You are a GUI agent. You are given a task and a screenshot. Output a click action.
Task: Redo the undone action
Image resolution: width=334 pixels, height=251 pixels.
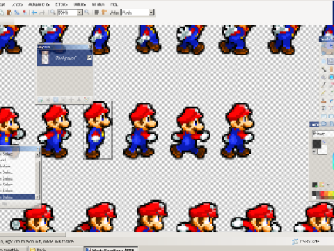tap(42, 13)
